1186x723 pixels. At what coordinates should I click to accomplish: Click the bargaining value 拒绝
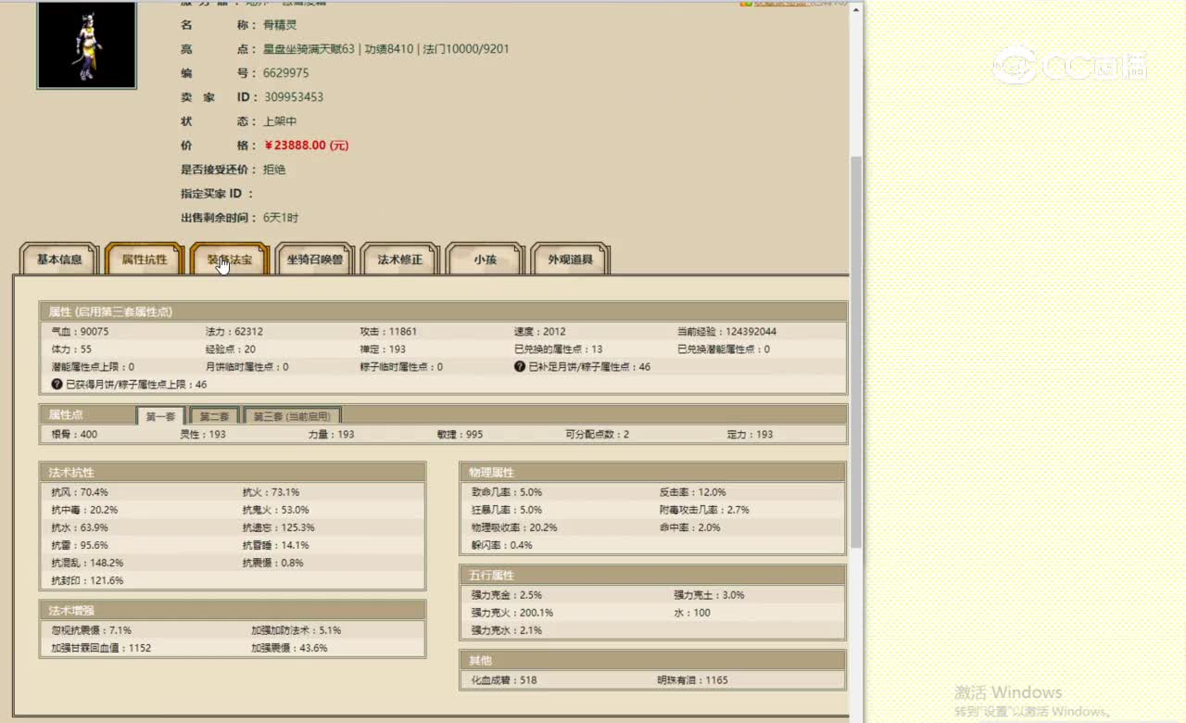274,170
